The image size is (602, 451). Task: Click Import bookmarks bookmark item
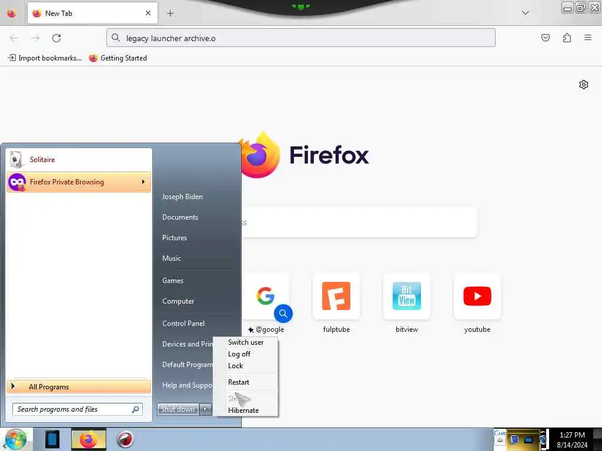(x=45, y=58)
